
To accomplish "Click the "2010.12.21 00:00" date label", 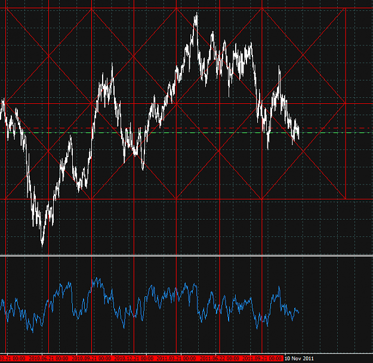I will click(134, 358).
